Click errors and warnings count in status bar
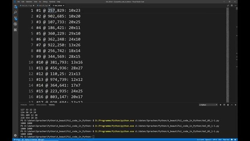Screen dimensions: 250x141 tap(41, 139)
